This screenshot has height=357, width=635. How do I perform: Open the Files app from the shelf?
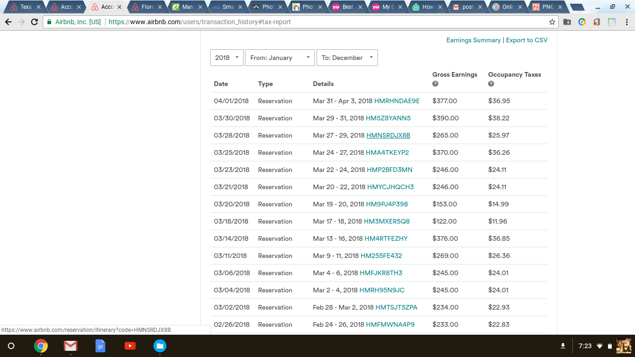pyautogui.click(x=160, y=346)
